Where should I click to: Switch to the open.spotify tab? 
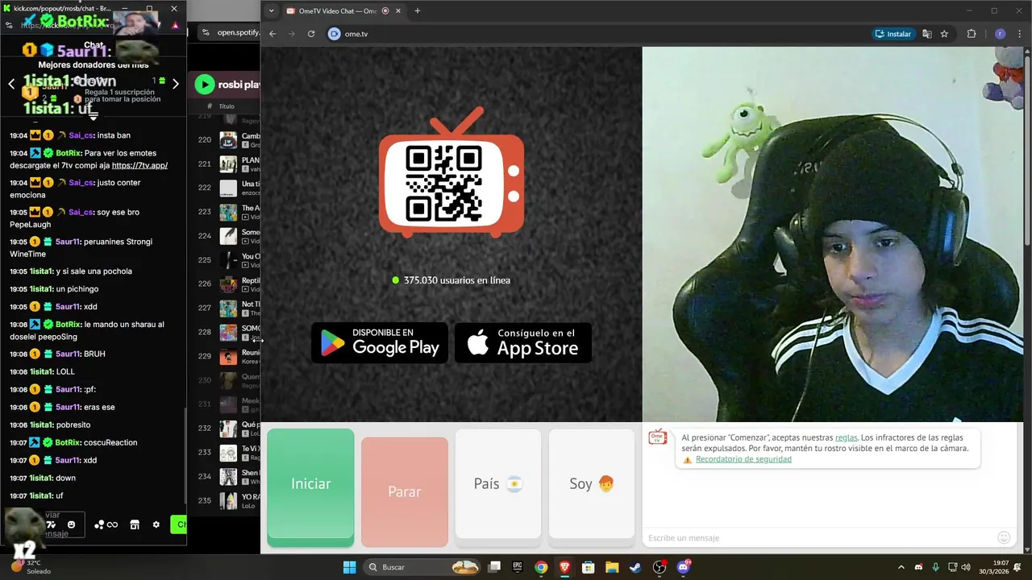[x=230, y=32]
